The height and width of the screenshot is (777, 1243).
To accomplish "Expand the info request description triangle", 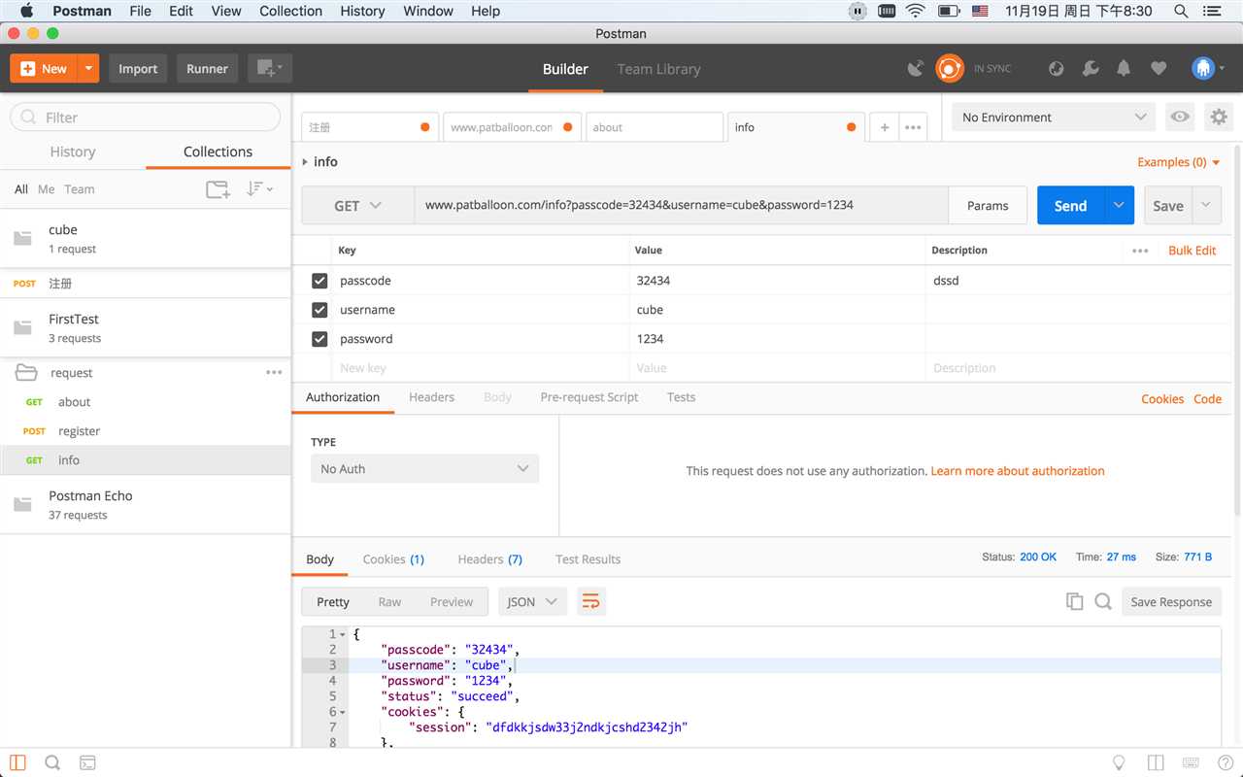I will coord(305,162).
